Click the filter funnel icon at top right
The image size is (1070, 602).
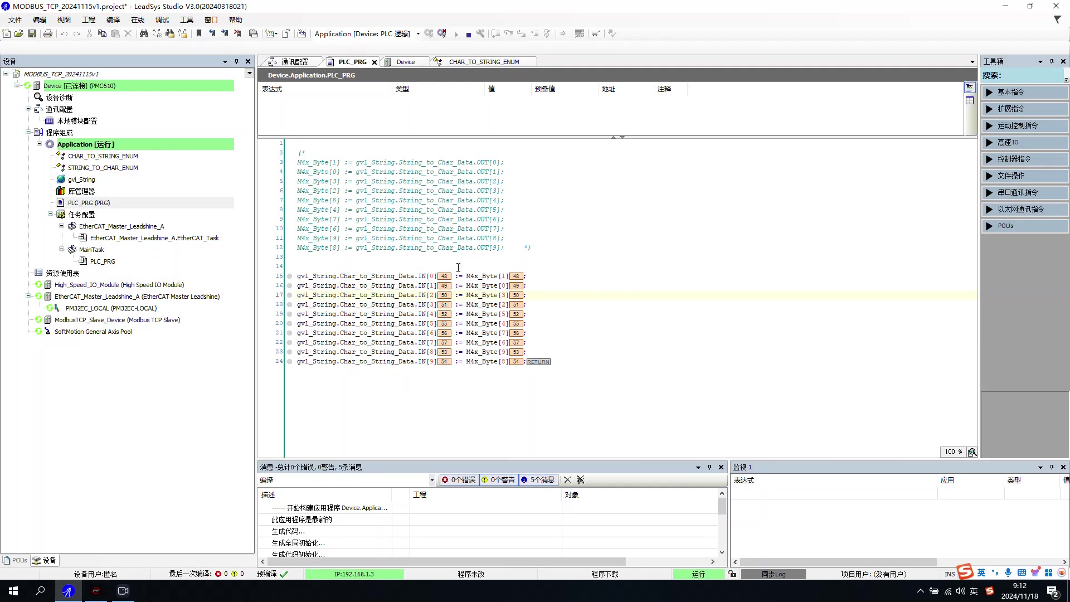[x=1058, y=20]
